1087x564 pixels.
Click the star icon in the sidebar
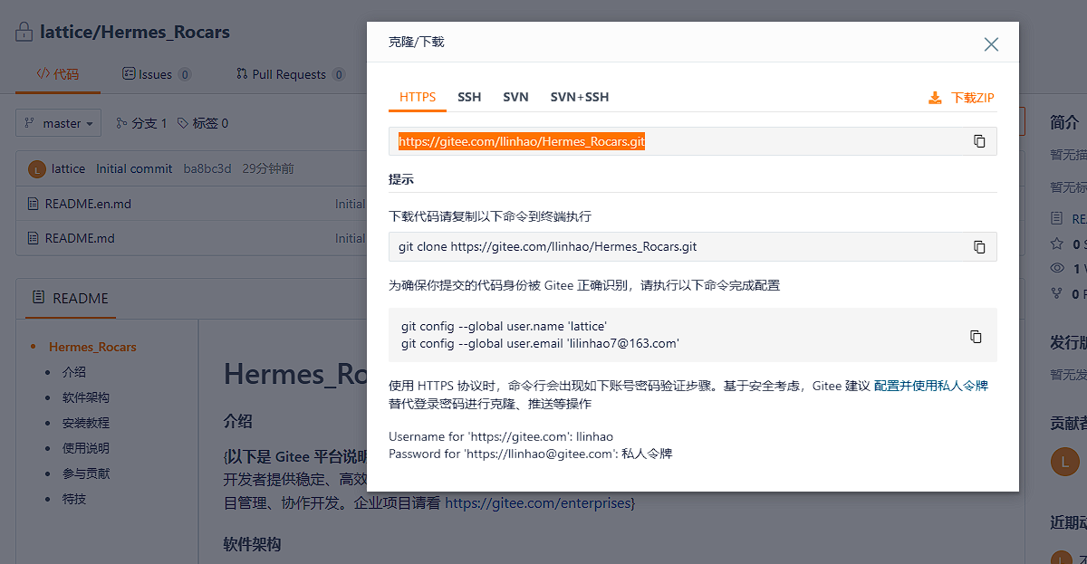(x=1056, y=244)
